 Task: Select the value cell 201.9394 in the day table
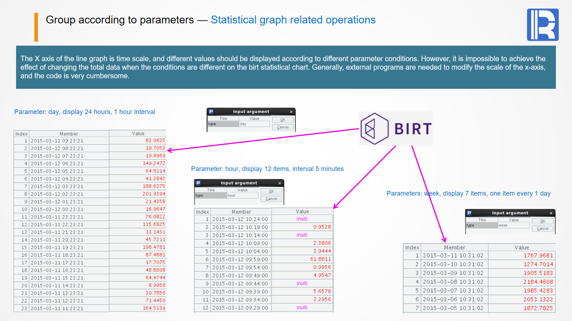154,194
